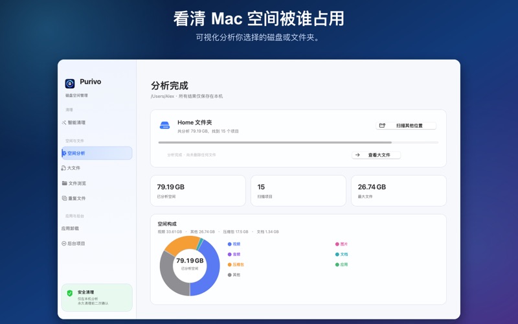Click the 压缩包 17.5 GB breakdown text

[236, 232]
